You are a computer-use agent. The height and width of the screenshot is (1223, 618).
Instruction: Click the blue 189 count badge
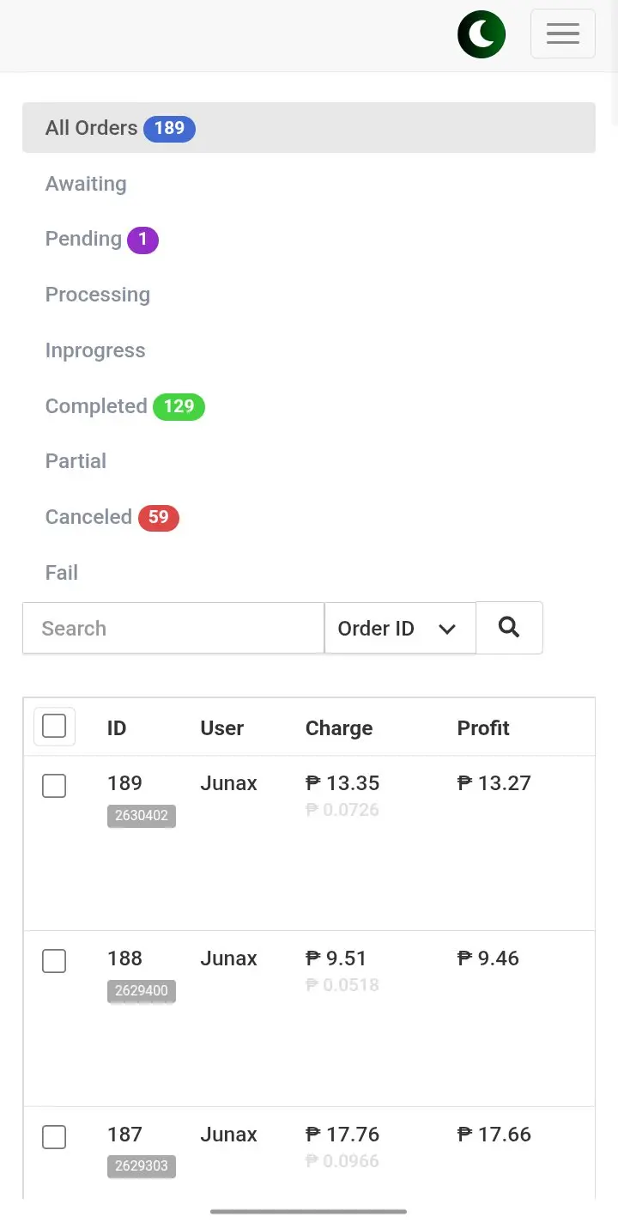coord(169,128)
